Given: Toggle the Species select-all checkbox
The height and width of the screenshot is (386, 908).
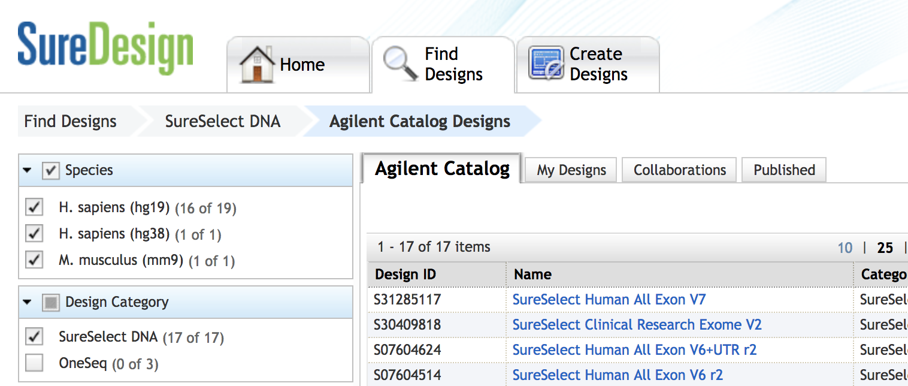Looking at the screenshot, I should (x=51, y=171).
